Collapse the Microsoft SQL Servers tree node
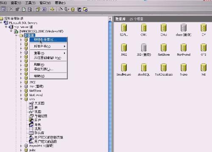This screenshot has width=212, height=152. [x=1, y=22]
